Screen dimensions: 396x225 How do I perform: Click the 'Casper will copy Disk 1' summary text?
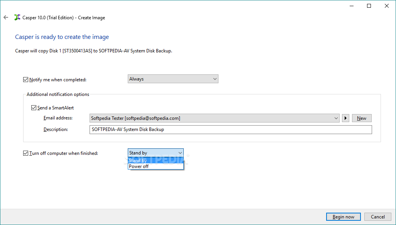[94, 50]
